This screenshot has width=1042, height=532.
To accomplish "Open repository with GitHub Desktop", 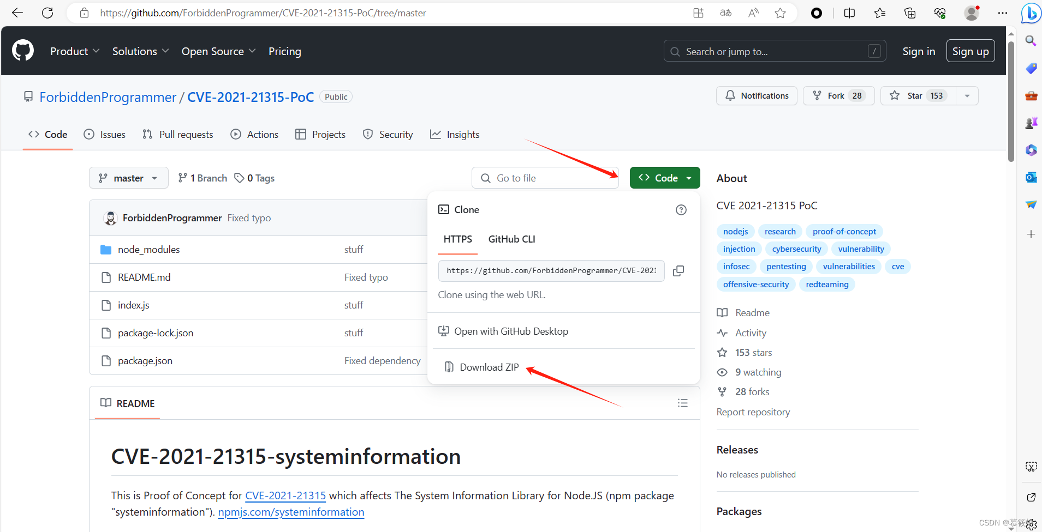I will point(511,331).
